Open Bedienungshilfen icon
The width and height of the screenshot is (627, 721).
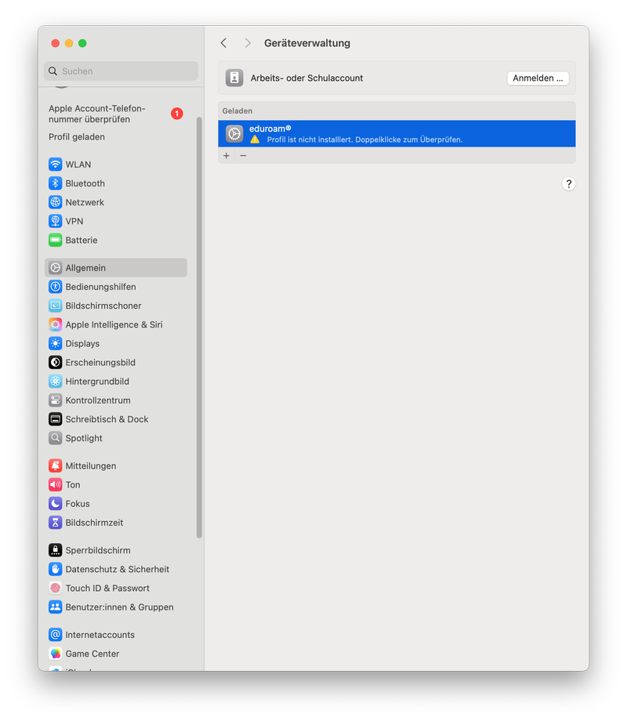(55, 287)
